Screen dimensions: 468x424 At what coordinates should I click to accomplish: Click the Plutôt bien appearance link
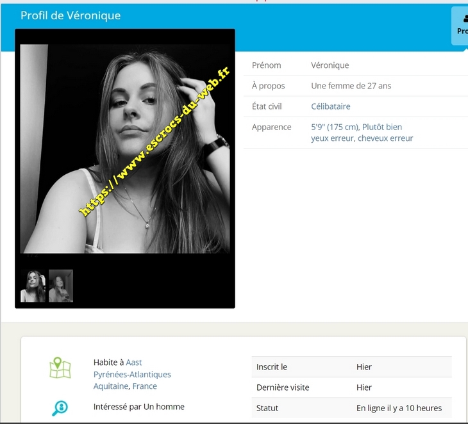[382, 127]
